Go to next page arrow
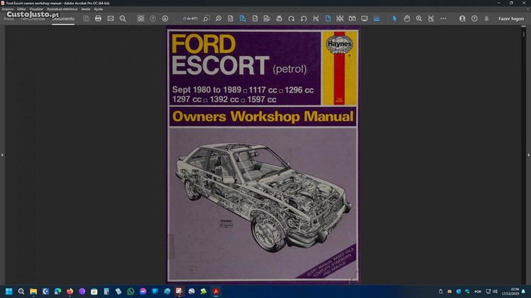 click(x=165, y=18)
